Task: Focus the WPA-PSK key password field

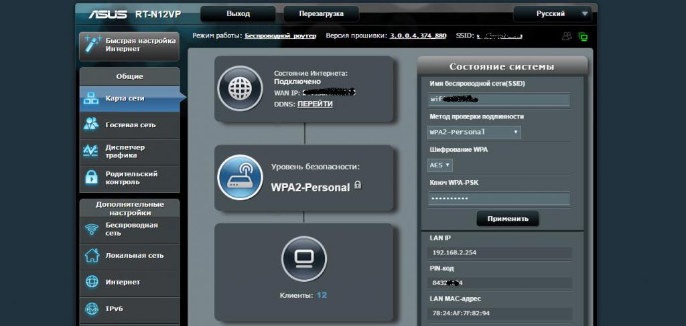Action: tap(498, 199)
